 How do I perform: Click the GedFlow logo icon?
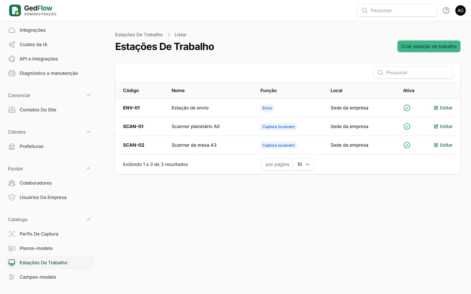(x=15, y=10)
